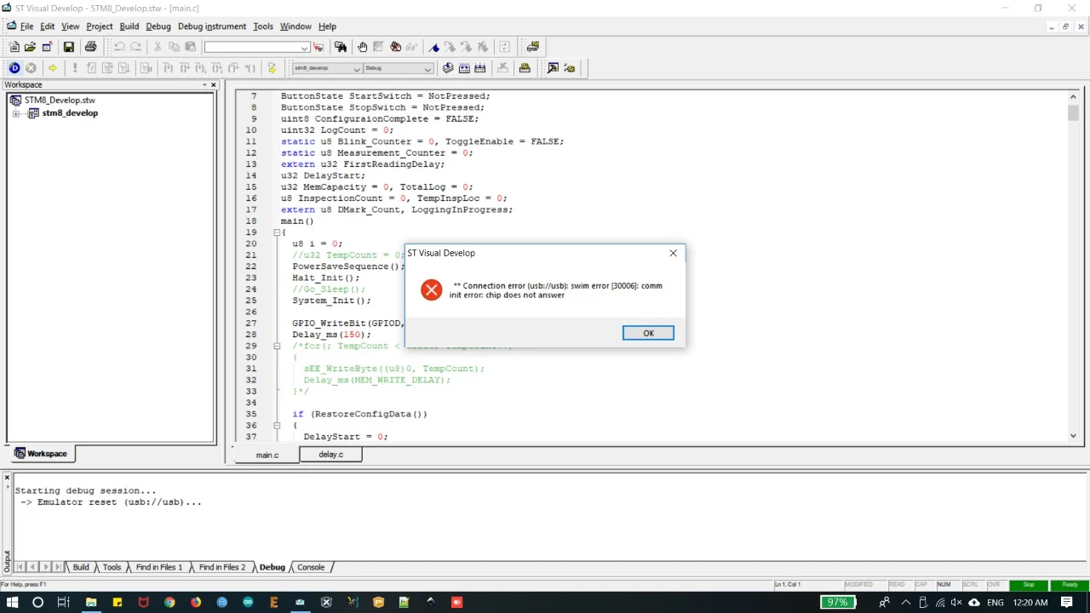1090x613 pixels.
Task: Click the Build icon in the build toolbar
Action: click(x=464, y=68)
